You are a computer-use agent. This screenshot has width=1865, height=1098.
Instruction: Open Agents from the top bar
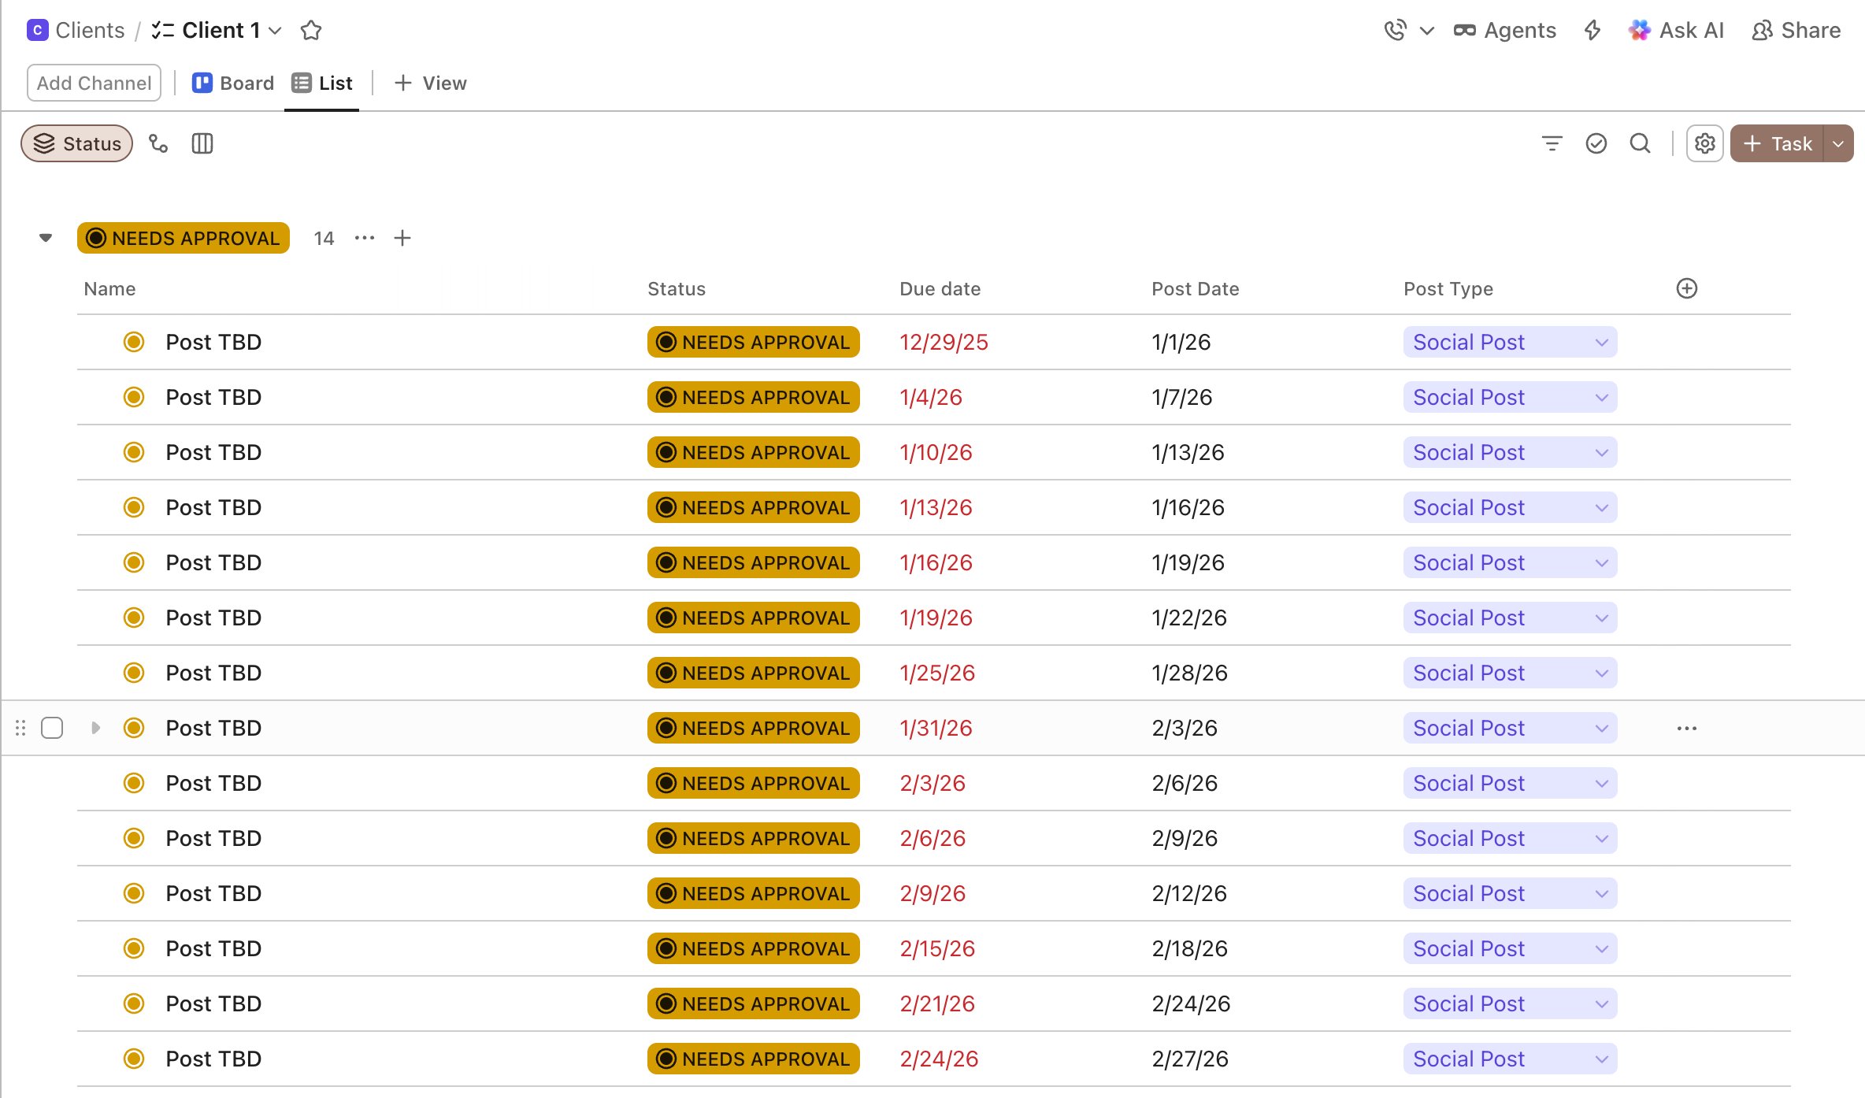(x=1504, y=30)
